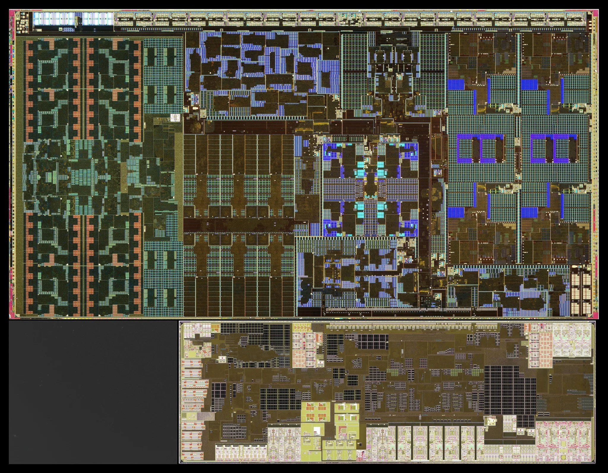Click the solid blue rectangle at lower-left of right cluster
The height and width of the screenshot is (473, 608).
[456, 212]
